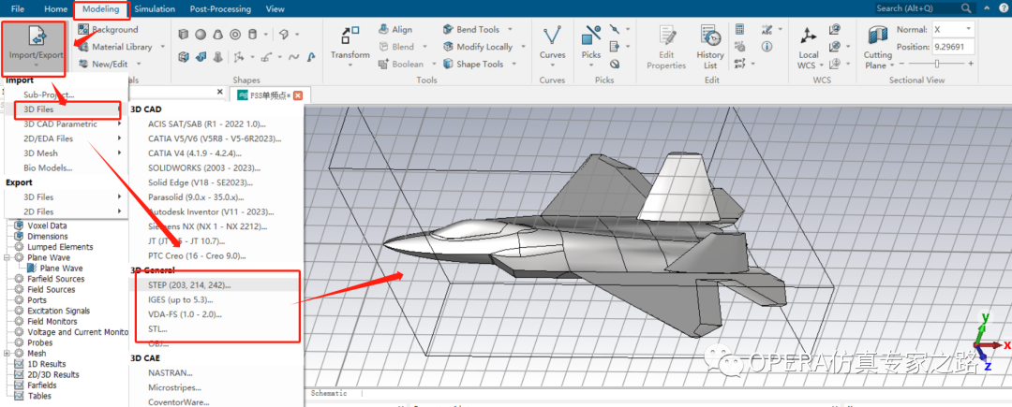Adjust the cutting plane position slider

click(x=936, y=64)
